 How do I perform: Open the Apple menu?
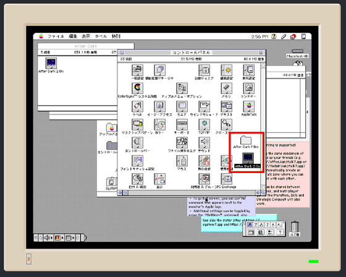coord(41,36)
